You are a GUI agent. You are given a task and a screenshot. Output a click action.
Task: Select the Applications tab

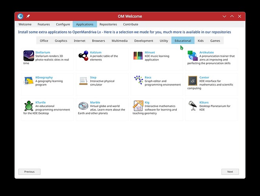(x=85, y=24)
